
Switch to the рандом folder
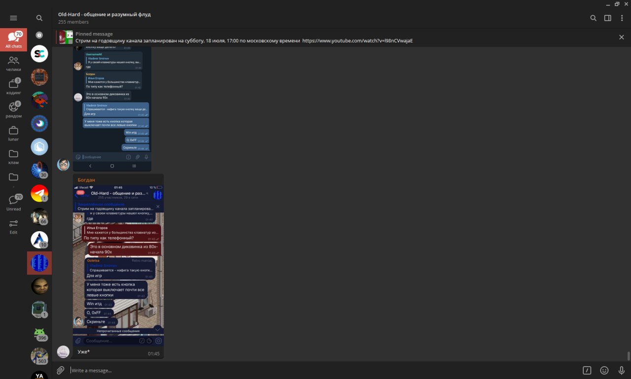coord(13,110)
